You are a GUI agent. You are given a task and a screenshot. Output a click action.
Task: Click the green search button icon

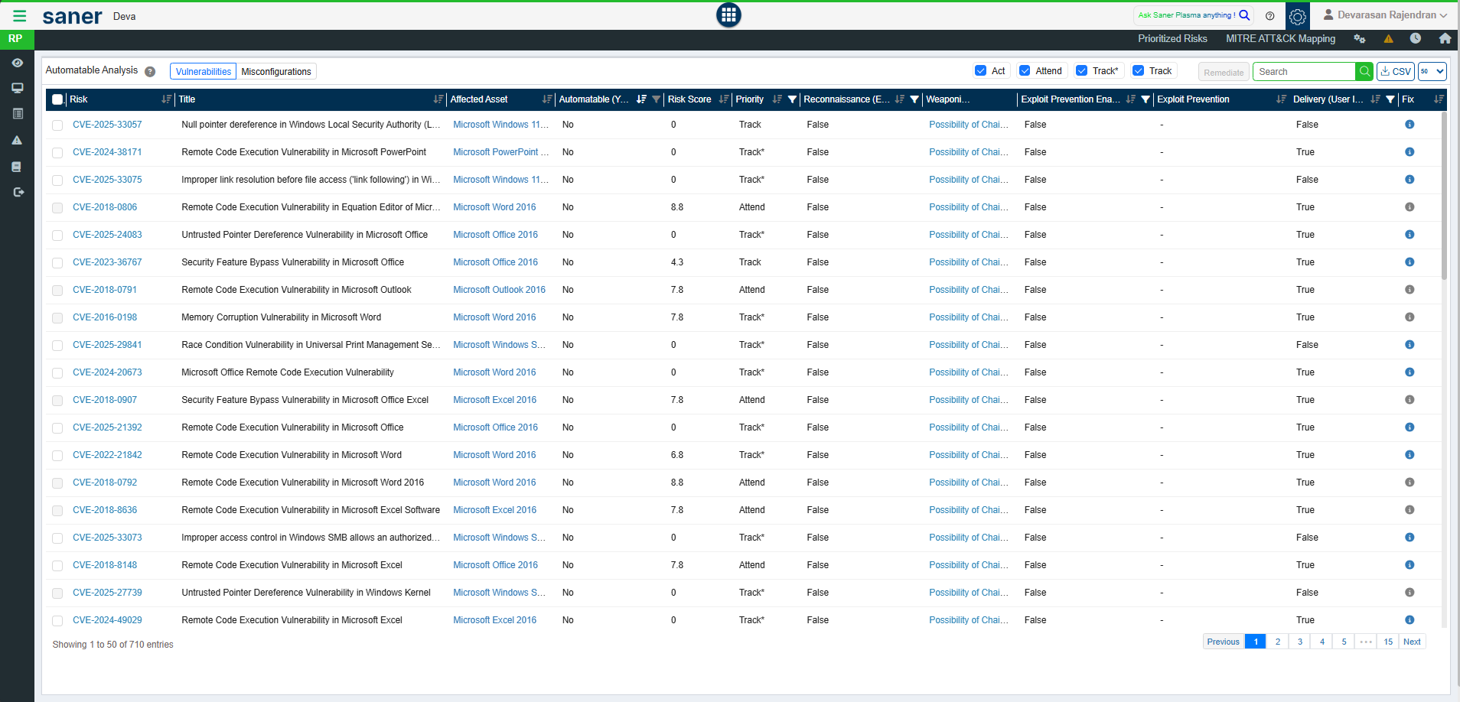pos(1364,72)
